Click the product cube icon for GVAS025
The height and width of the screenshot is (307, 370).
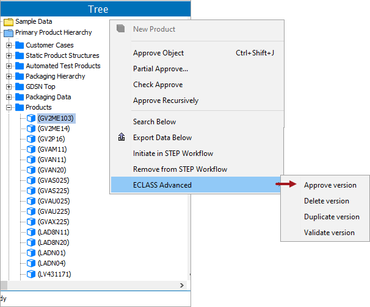coord(31,180)
